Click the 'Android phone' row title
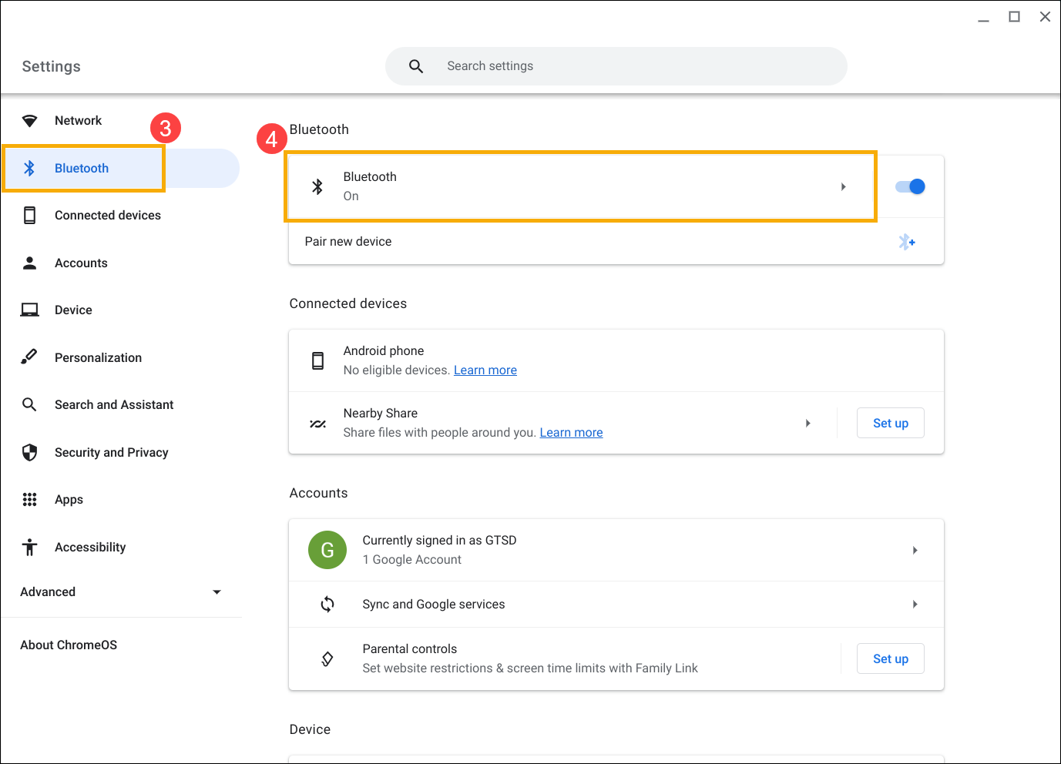Image resolution: width=1061 pixels, height=764 pixels. tap(384, 351)
